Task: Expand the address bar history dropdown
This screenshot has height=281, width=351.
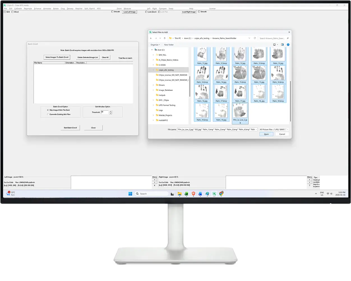Action: click(x=249, y=38)
